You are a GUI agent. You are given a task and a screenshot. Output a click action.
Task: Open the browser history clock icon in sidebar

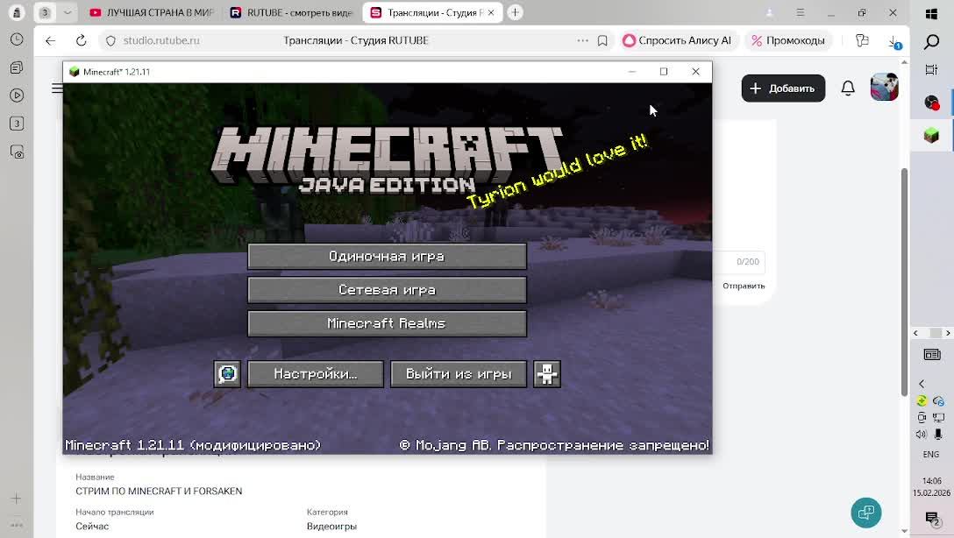pos(17,39)
